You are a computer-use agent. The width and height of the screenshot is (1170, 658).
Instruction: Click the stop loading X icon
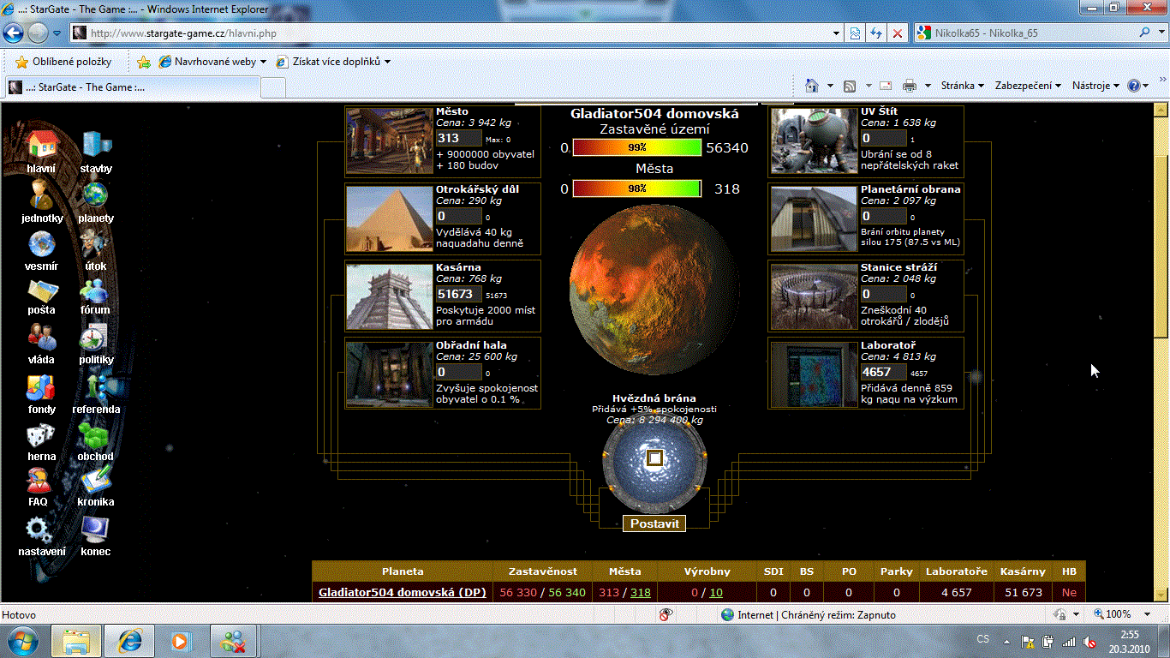898,33
